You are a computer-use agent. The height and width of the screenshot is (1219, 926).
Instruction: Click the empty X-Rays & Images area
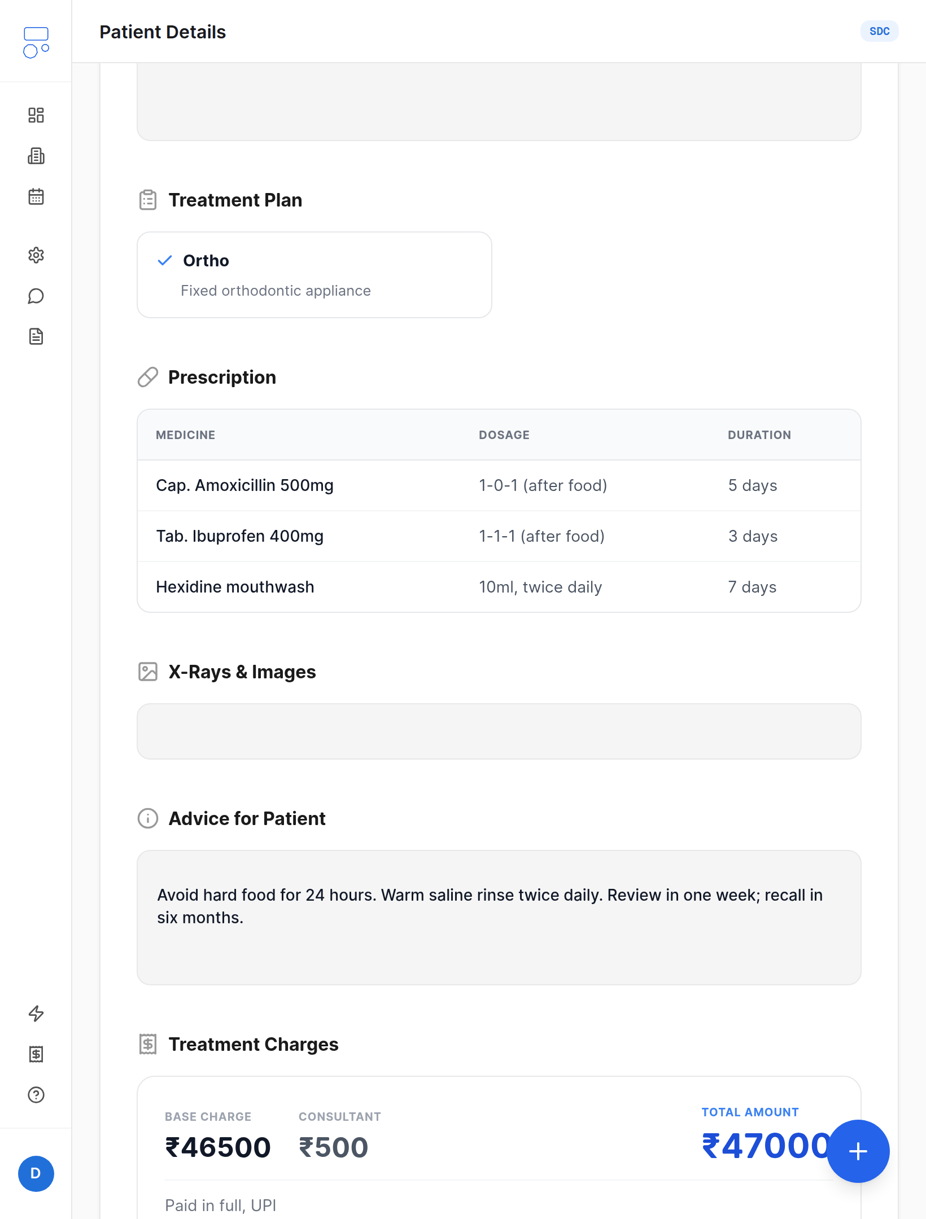(x=499, y=731)
